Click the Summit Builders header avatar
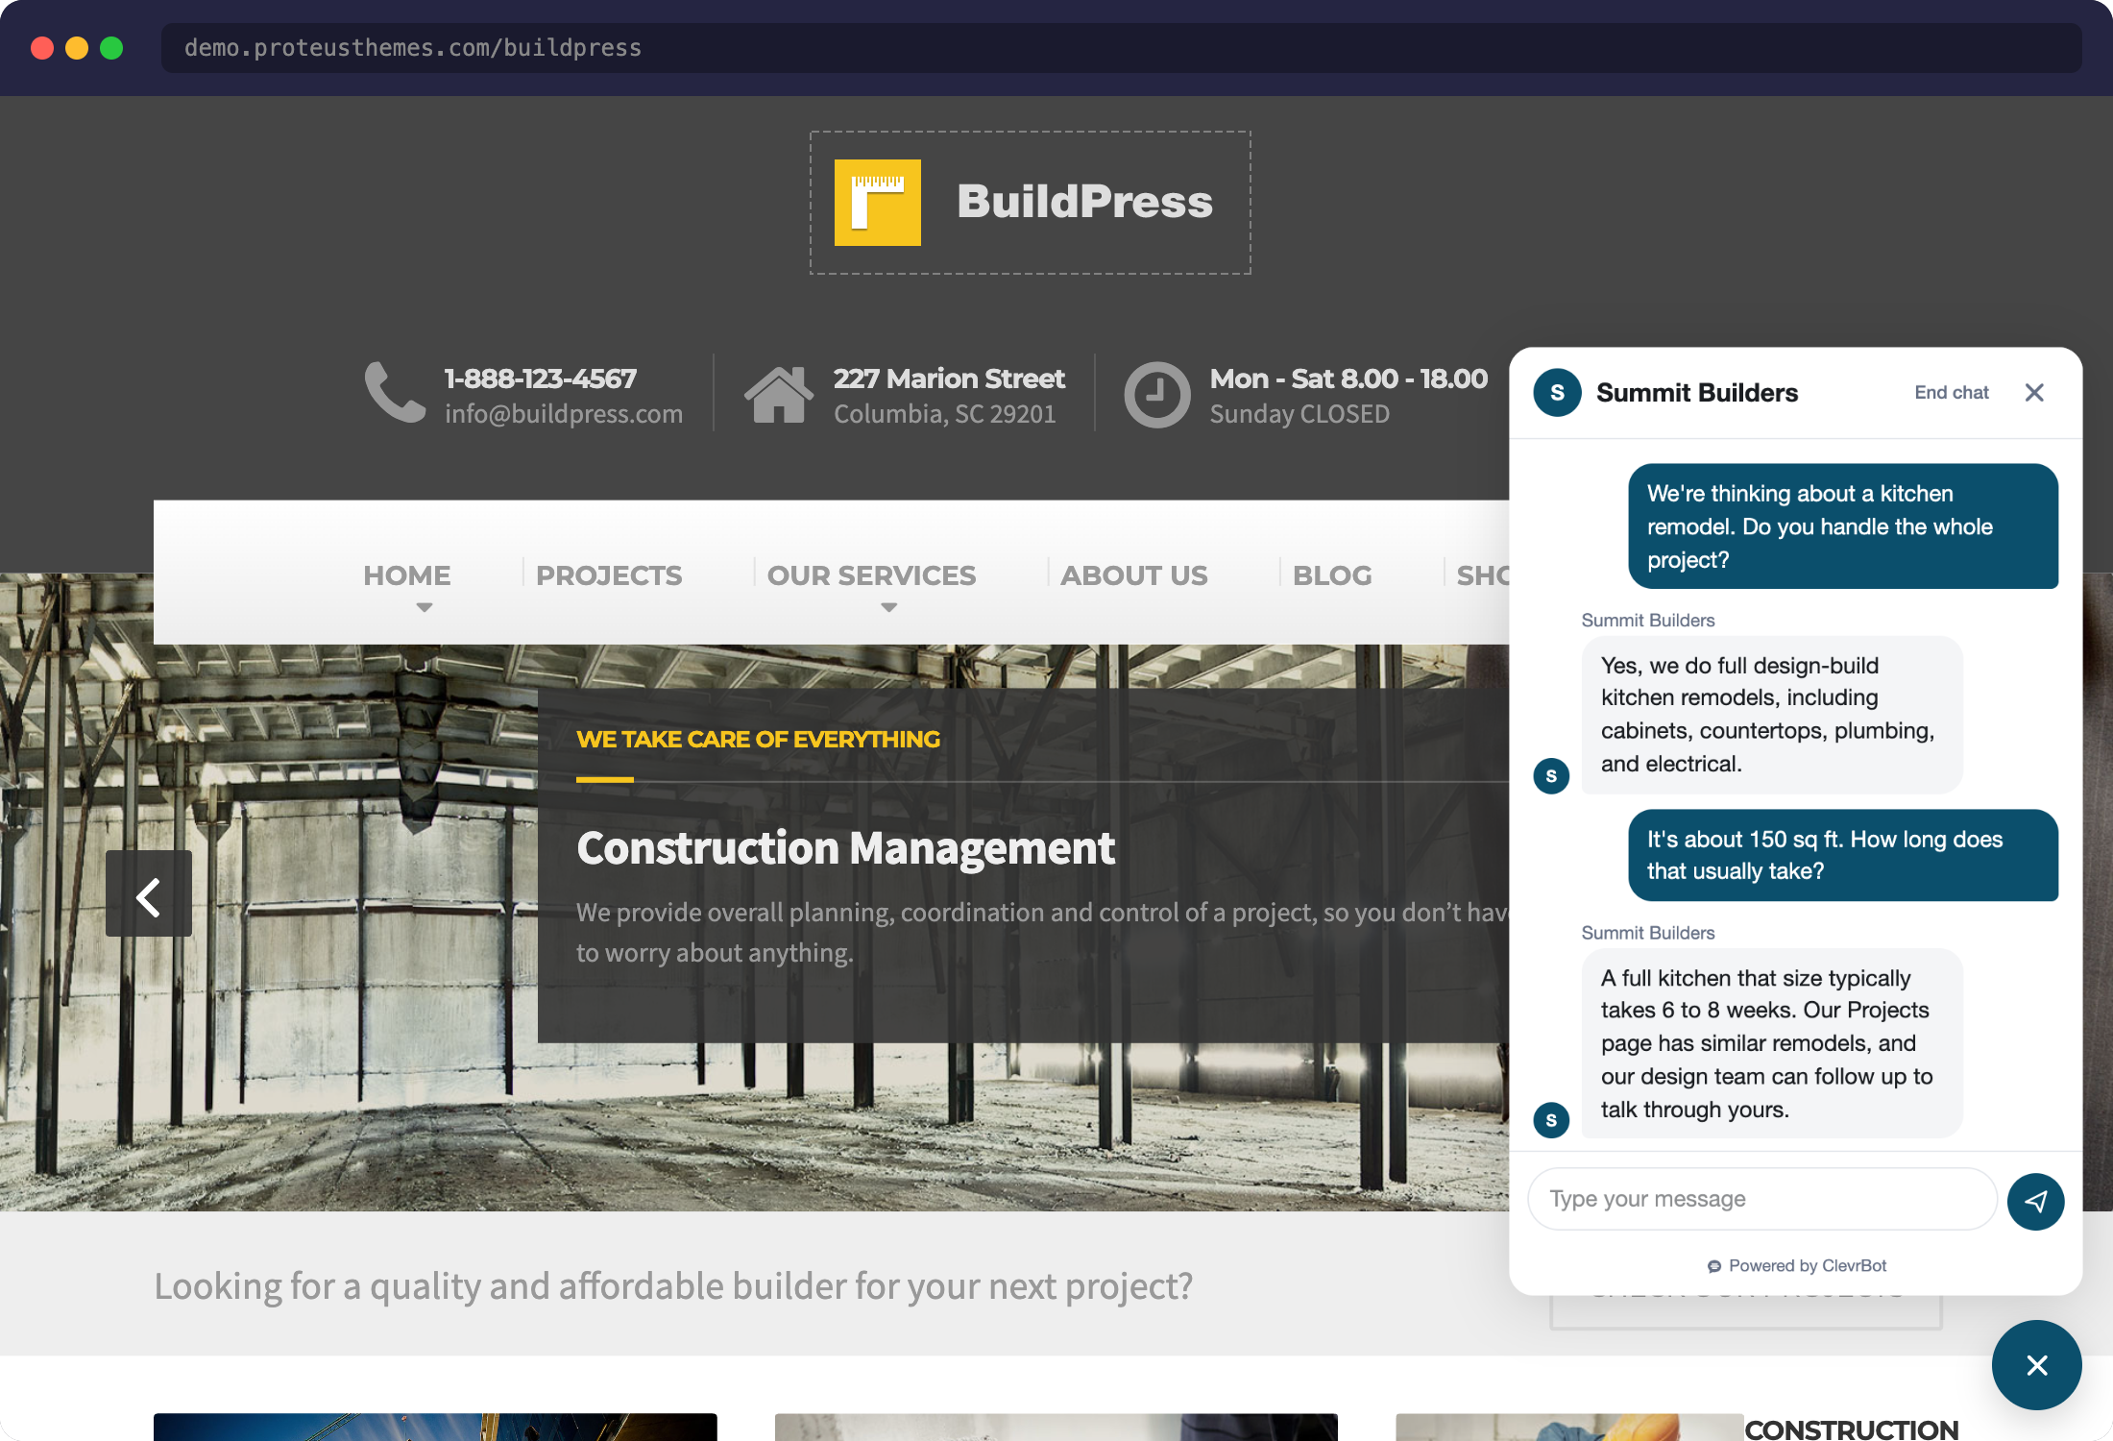Viewport: 2113px width, 1441px height. pos(1557,392)
